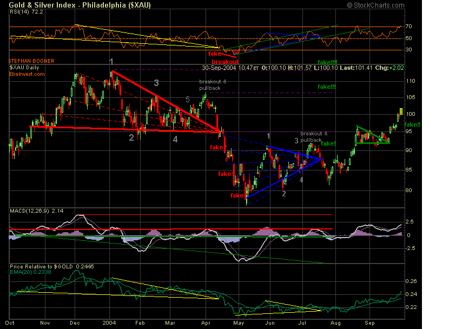
Task: Click the Price Relative to $GOLD label
Action: 42,266
